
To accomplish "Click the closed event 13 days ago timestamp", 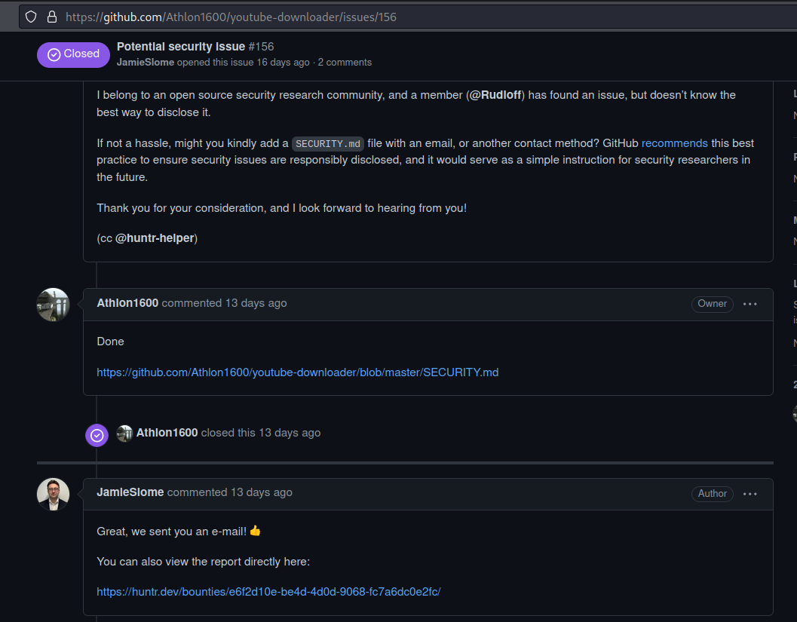I will click(290, 433).
